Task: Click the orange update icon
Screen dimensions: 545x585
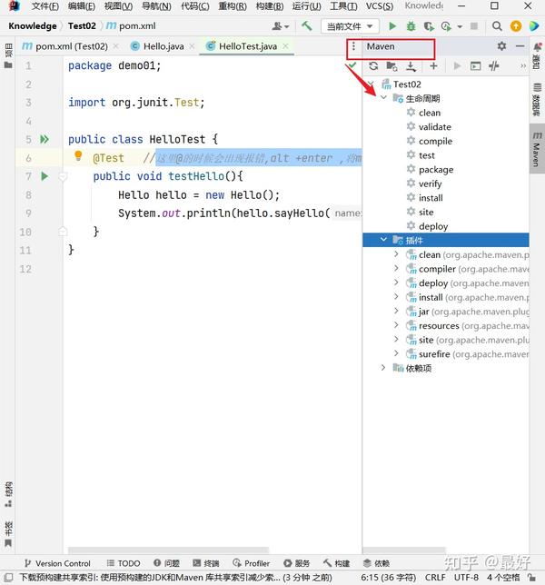Action: (516, 26)
